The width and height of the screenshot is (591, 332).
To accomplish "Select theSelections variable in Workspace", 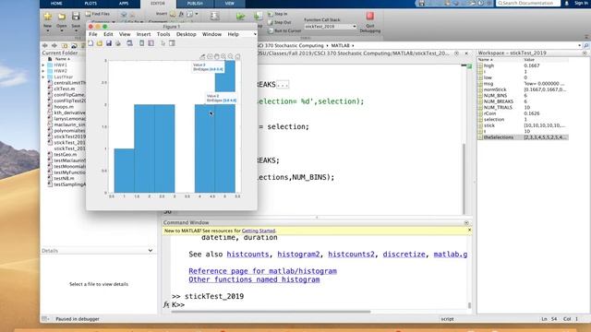I will pos(524,137).
